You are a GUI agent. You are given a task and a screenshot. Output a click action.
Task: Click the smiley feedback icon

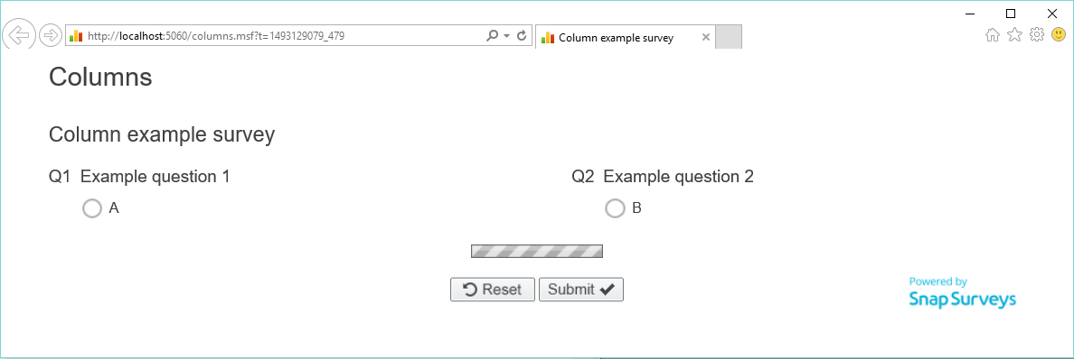point(1059,34)
